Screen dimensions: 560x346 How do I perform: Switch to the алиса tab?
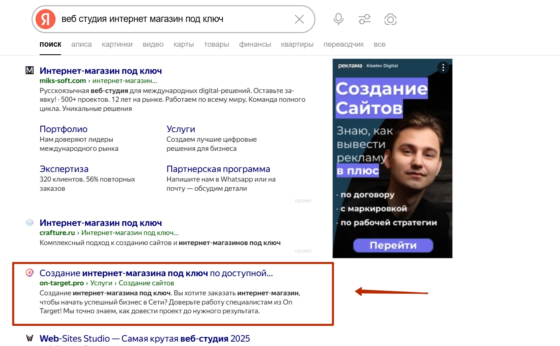[82, 44]
